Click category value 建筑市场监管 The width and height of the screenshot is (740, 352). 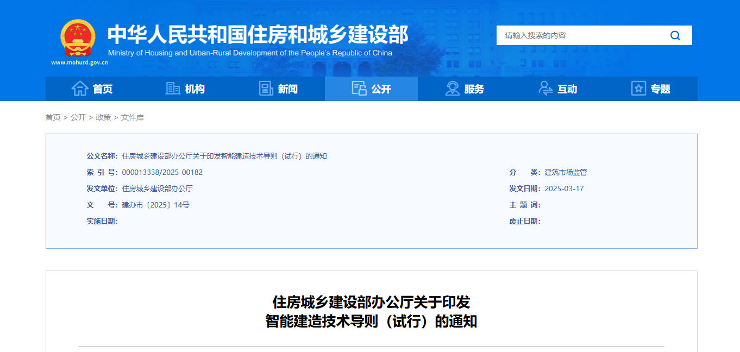(x=566, y=172)
